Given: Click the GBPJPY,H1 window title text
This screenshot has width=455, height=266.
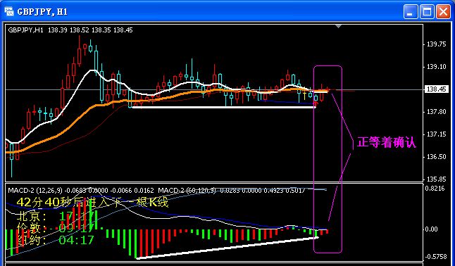Looking at the screenshot, I should 42,12.
